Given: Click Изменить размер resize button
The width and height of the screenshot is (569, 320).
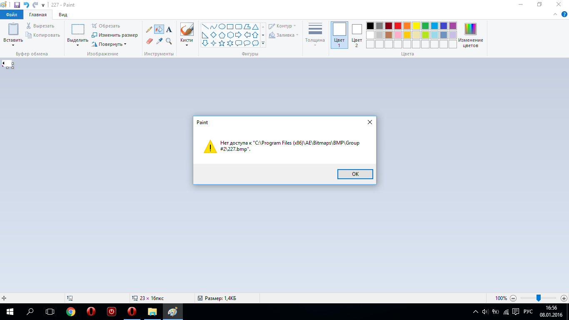Looking at the screenshot, I should [x=115, y=35].
